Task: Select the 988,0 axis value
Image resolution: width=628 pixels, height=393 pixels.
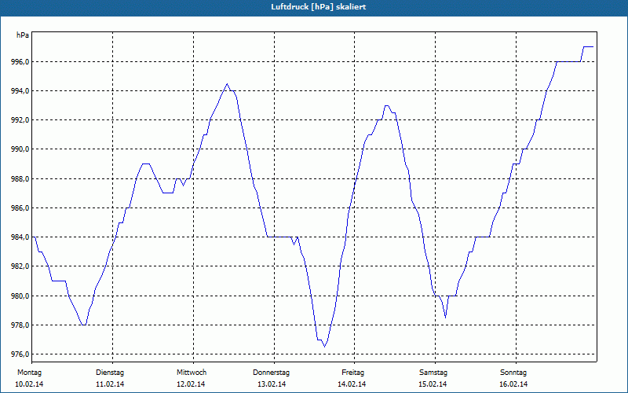Action: (x=20, y=179)
